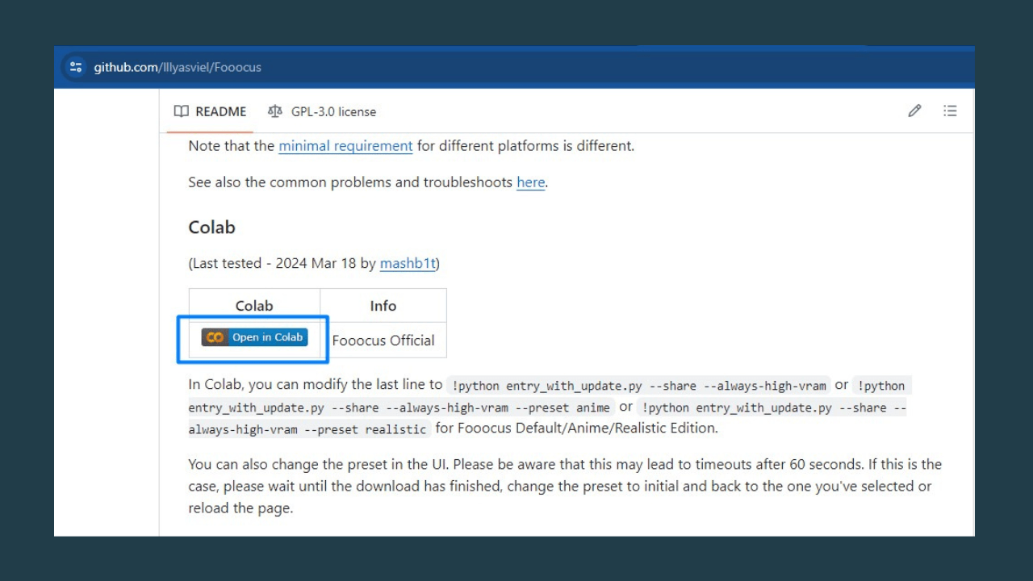Open the README tab
This screenshot has width=1033, height=581.
click(210, 111)
